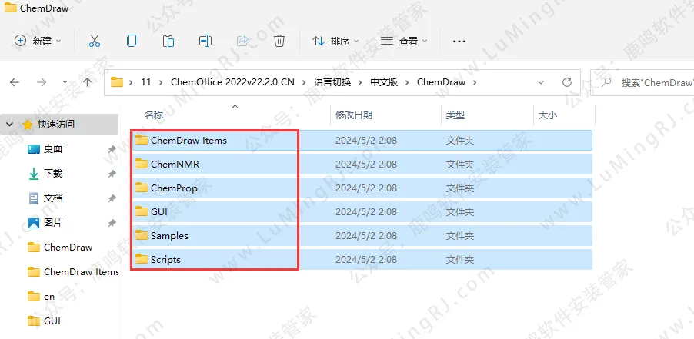The image size is (694, 339).
Task: Open ChemDraw folder in sidebar
Action: 68,248
